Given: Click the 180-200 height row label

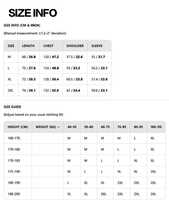Looking at the screenshot, I should (x=14, y=194).
